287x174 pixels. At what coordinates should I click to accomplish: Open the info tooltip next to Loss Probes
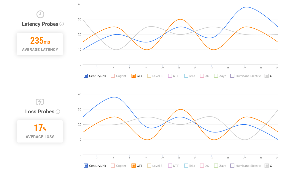coord(58,112)
